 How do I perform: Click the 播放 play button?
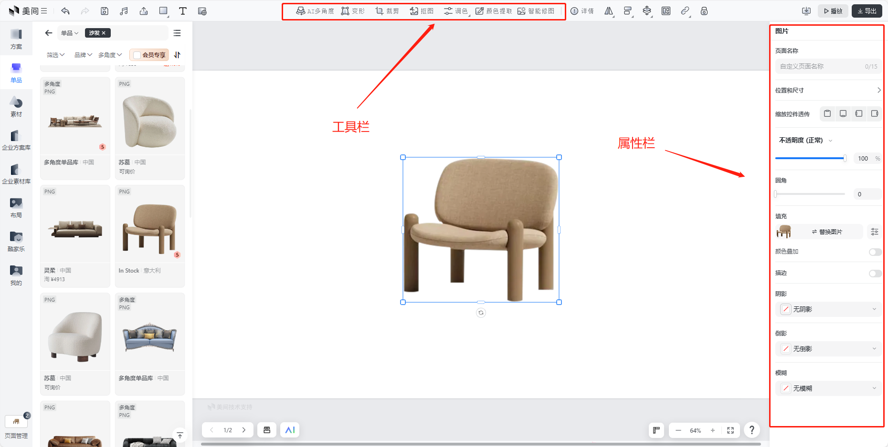pos(833,11)
